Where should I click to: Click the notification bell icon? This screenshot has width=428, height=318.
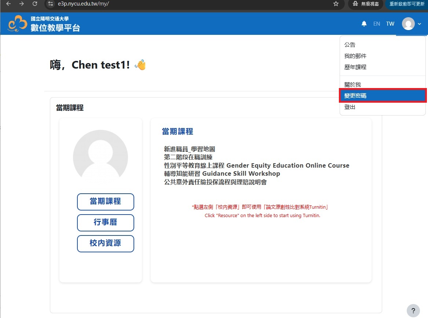pos(364,24)
